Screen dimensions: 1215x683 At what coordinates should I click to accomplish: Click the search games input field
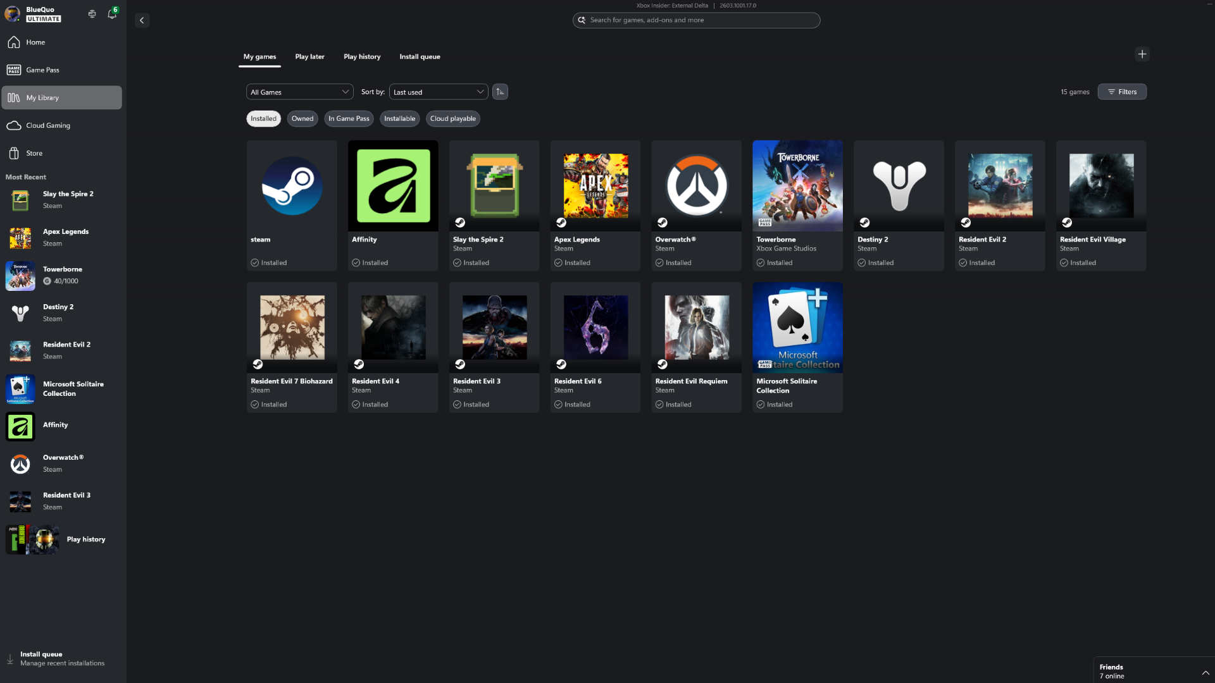click(696, 20)
